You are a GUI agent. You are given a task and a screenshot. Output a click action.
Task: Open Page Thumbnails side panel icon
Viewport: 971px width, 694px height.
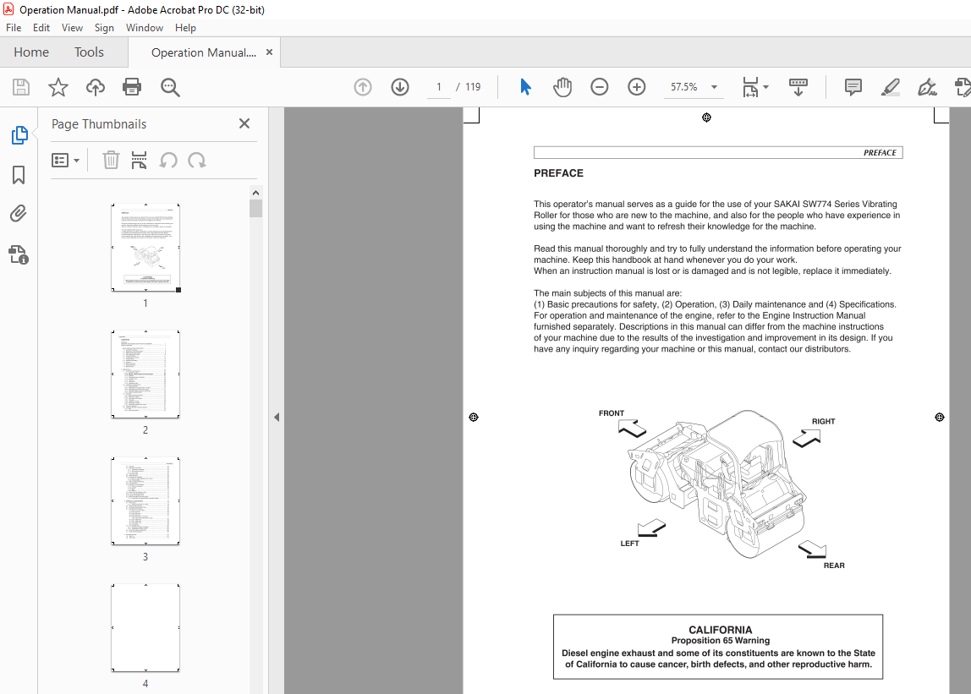tap(19, 135)
